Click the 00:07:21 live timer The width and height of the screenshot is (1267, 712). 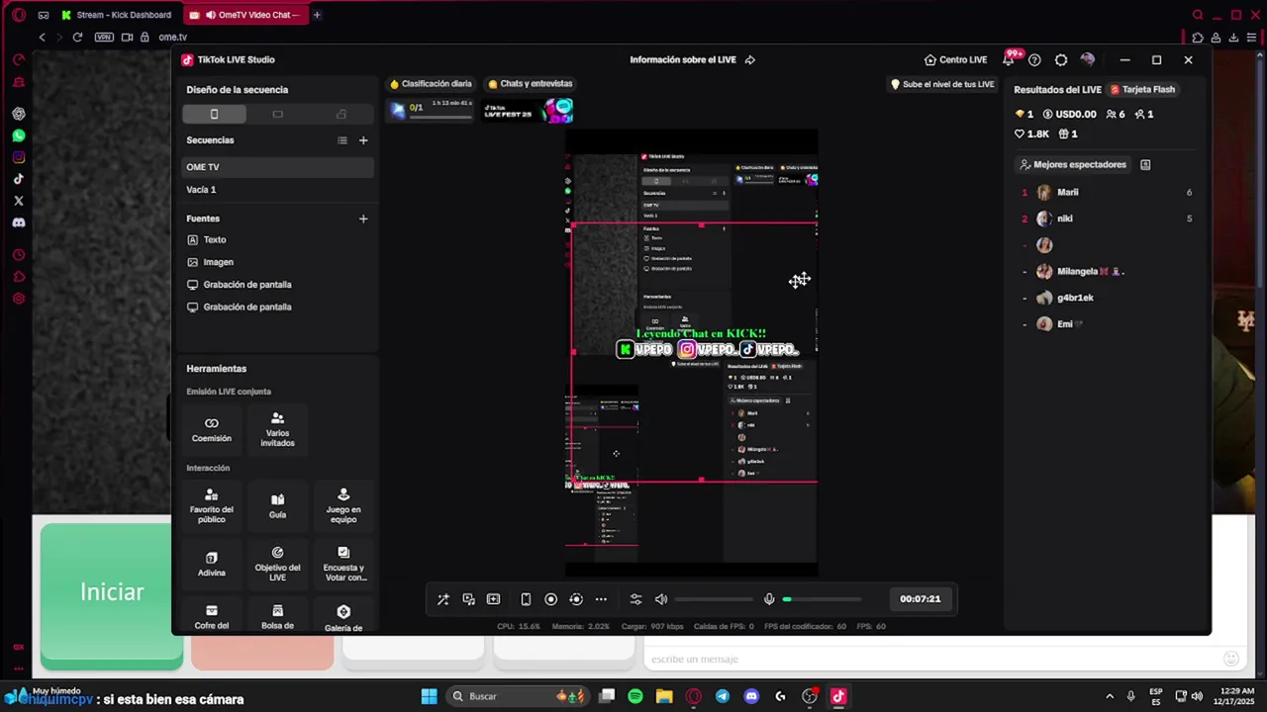coord(921,599)
